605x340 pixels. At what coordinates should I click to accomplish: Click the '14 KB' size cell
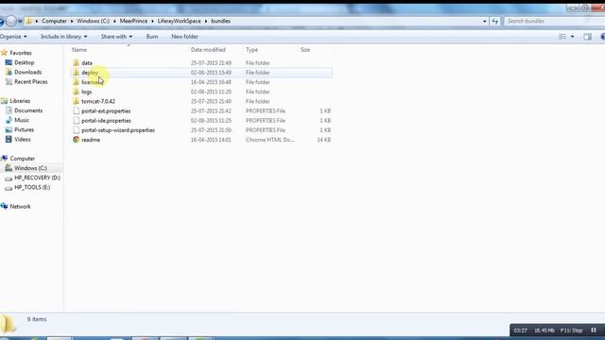pos(323,140)
